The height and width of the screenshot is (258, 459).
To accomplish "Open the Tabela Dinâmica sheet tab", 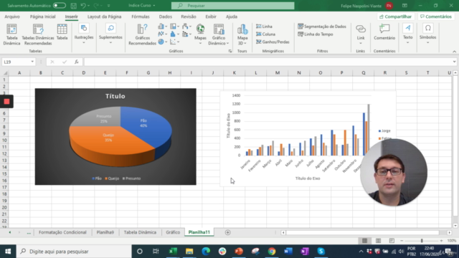I will 140,232.
